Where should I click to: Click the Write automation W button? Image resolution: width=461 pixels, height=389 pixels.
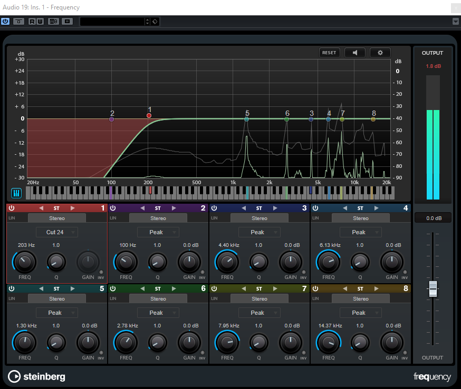click(40, 22)
